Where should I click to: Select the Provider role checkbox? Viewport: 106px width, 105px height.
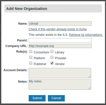(x=52, y=57)
